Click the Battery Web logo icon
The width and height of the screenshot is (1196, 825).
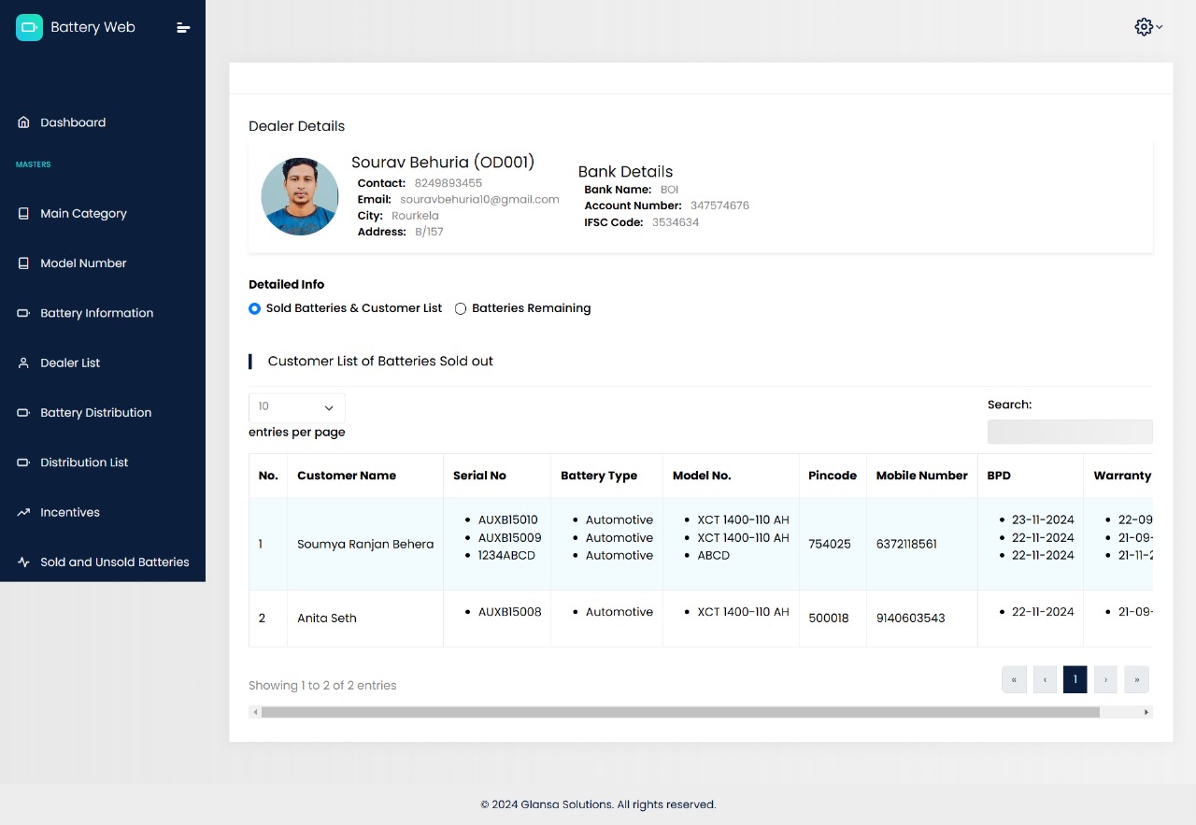(x=29, y=28)
